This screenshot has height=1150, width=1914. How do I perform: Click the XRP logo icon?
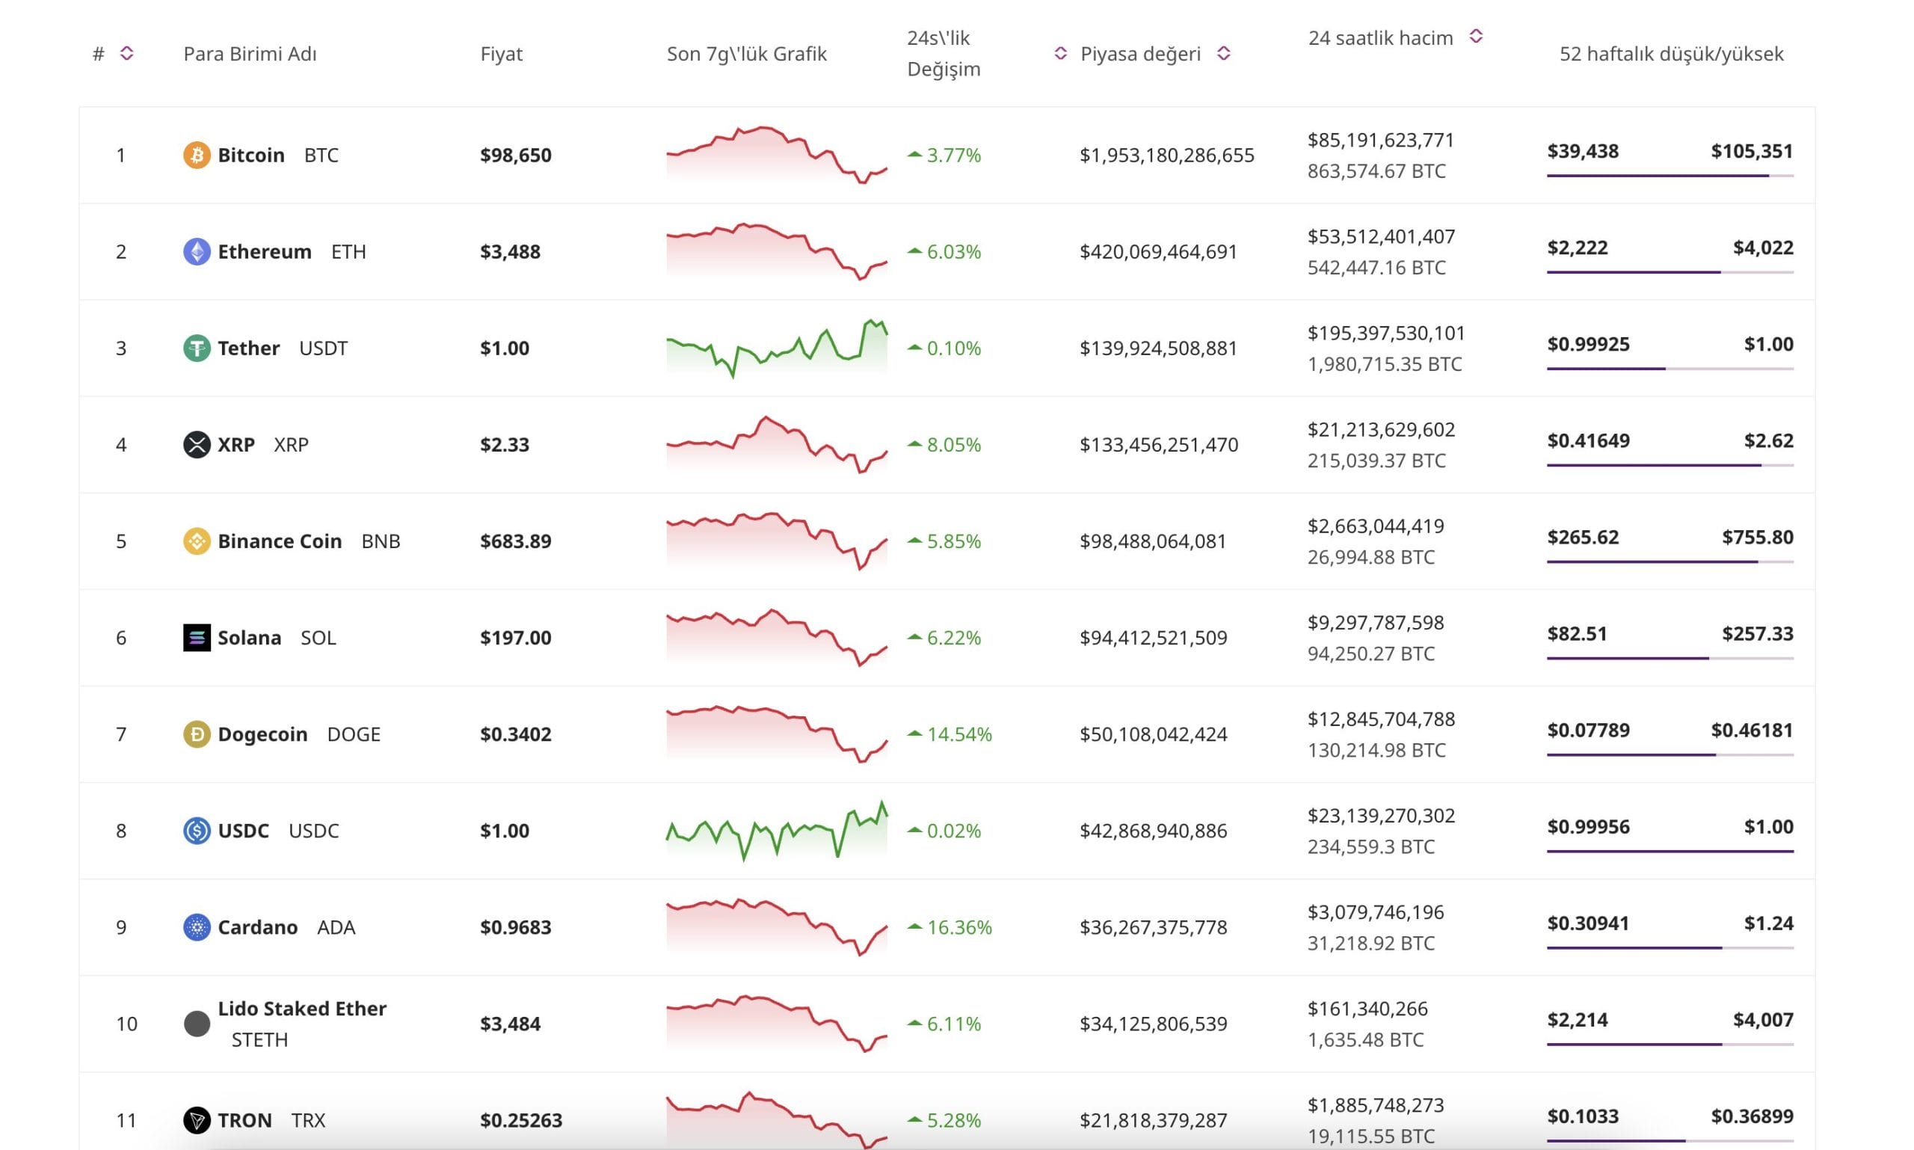(197, 444)
